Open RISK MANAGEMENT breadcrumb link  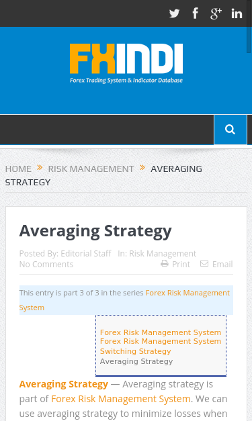(91, 169)
